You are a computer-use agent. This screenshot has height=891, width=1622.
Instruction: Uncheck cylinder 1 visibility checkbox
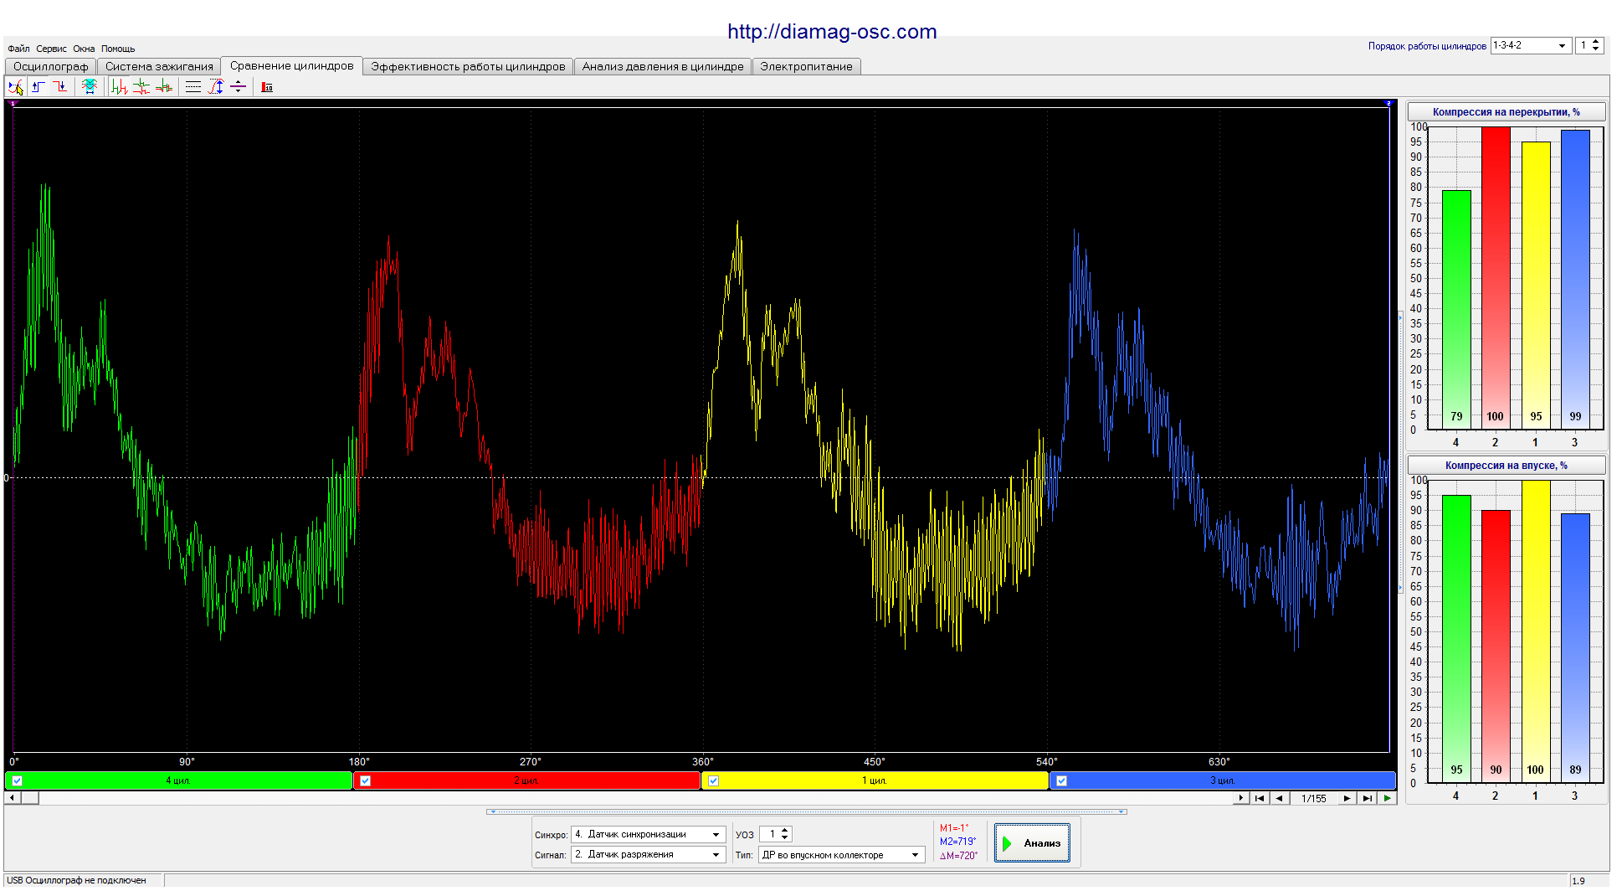point(713,780)
